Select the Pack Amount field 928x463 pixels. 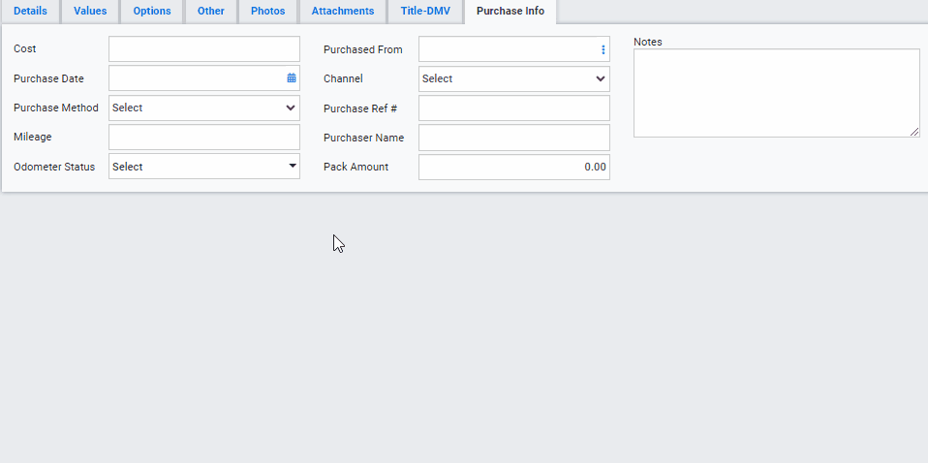coord(513,167)
